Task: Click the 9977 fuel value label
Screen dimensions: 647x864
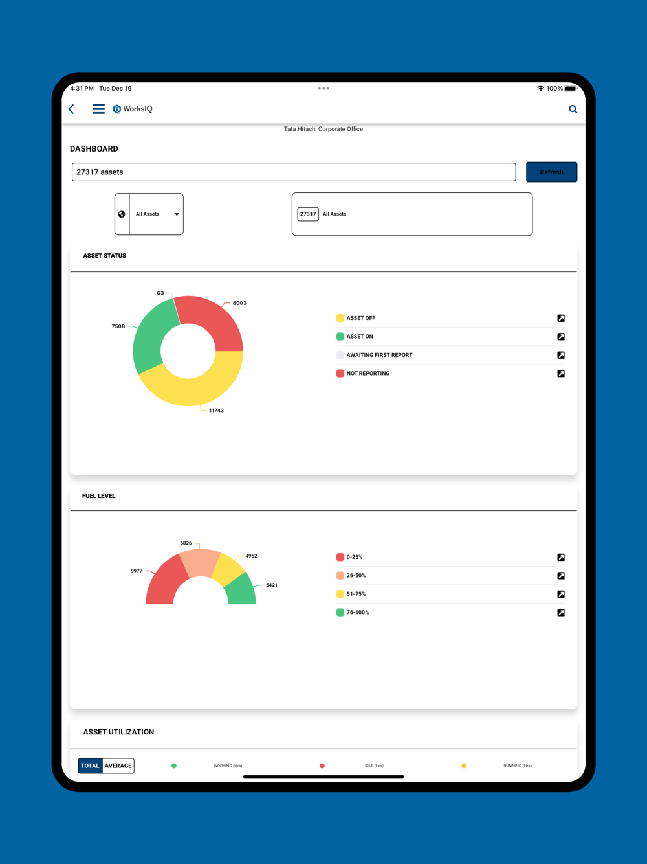Action: (137, 571)
